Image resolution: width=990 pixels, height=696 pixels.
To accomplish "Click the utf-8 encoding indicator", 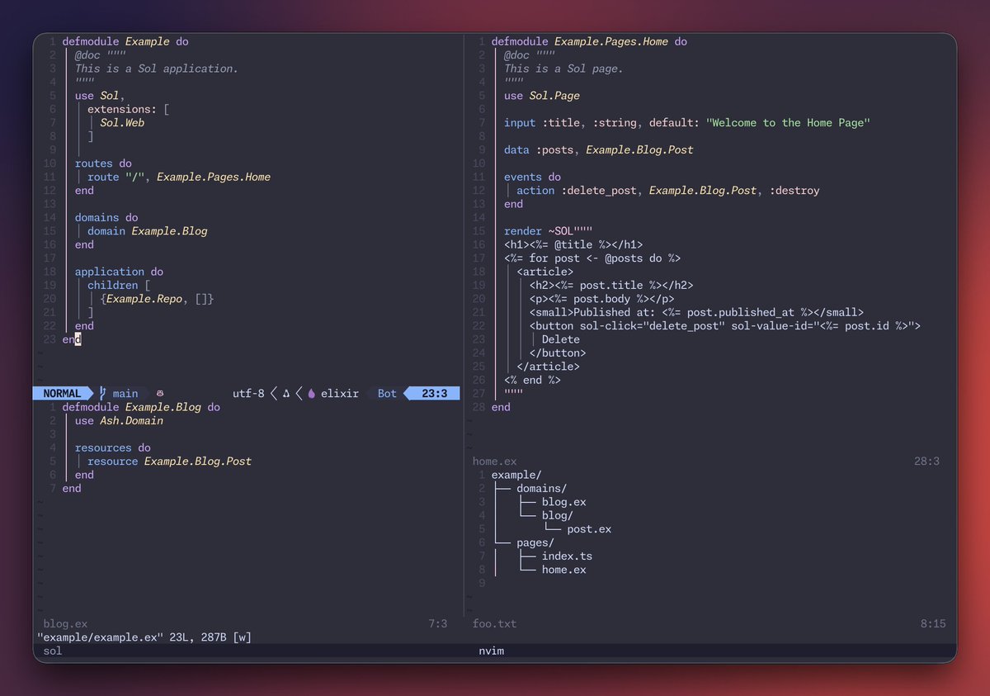I will pyautogui.click(x=247, y=393).
